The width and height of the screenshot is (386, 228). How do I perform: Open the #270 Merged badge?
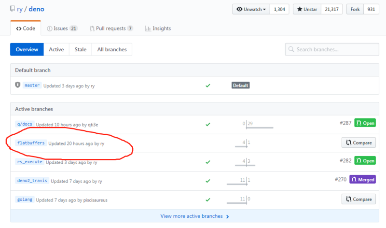pos(363,179)
